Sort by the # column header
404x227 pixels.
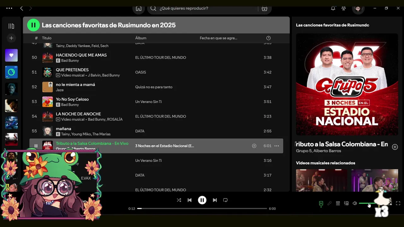point(36,38)
